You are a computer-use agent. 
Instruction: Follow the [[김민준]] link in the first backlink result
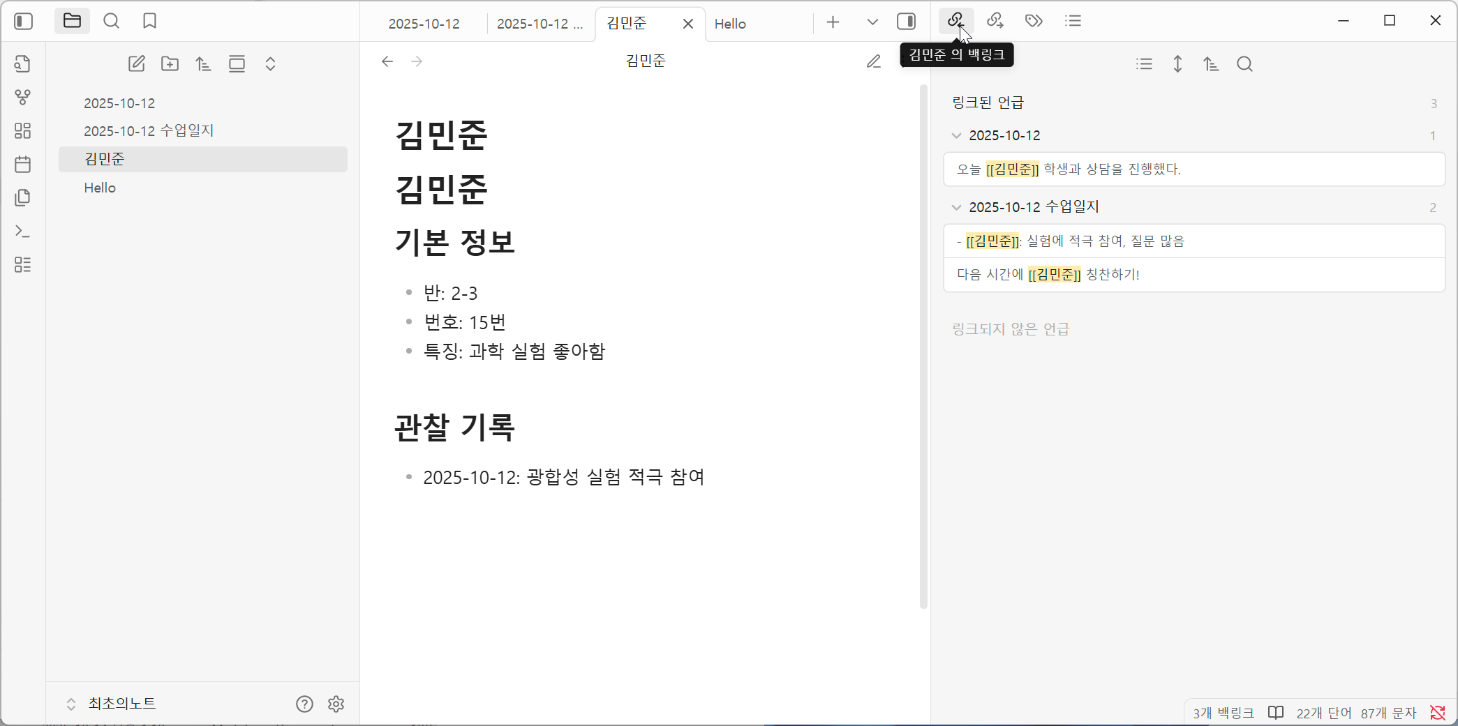coord(1013,169)
